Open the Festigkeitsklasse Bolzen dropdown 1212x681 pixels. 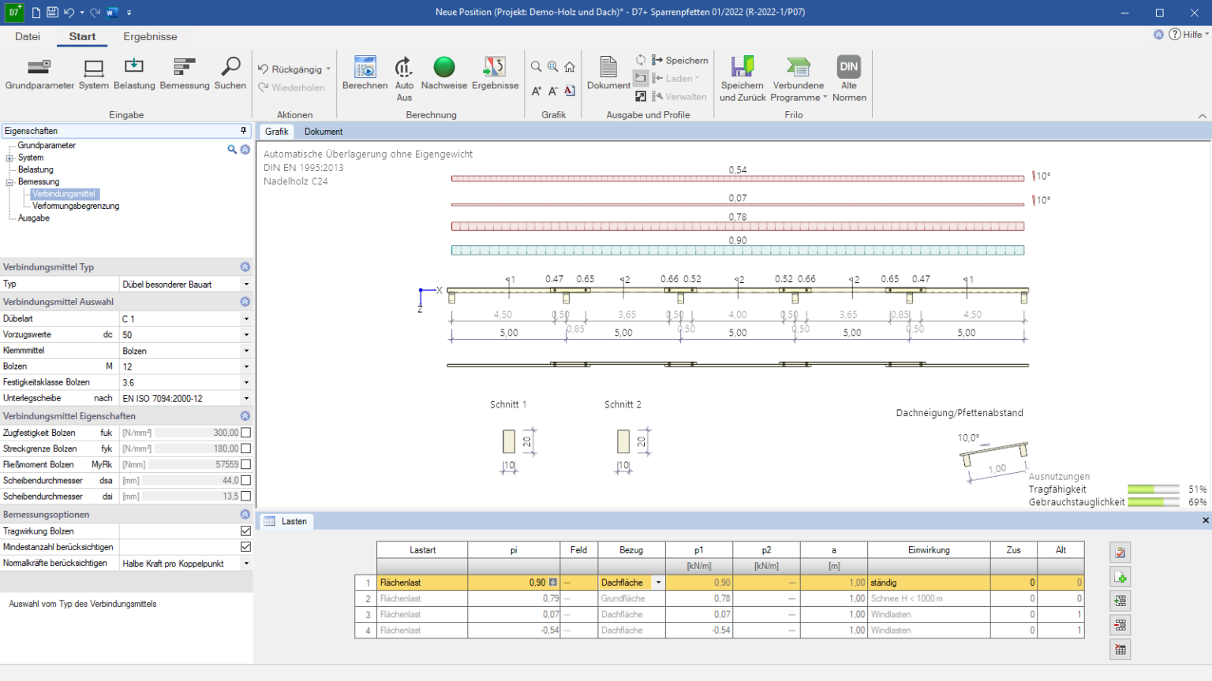246,382
